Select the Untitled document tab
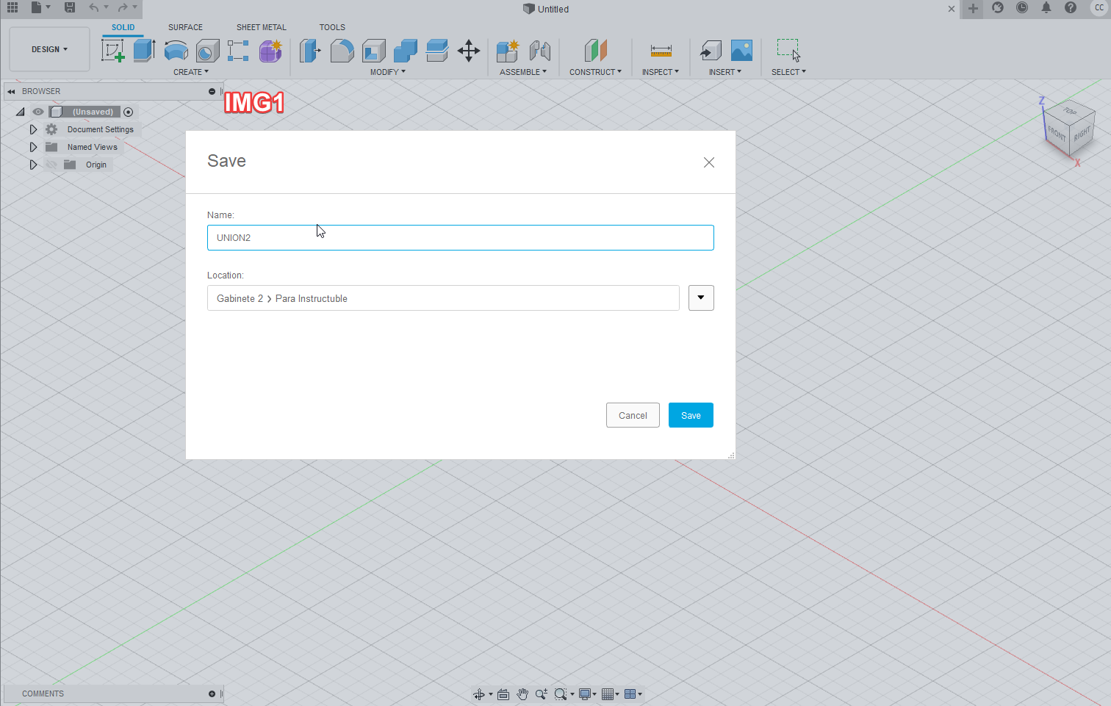1111x706 pixels. point(546,9)
